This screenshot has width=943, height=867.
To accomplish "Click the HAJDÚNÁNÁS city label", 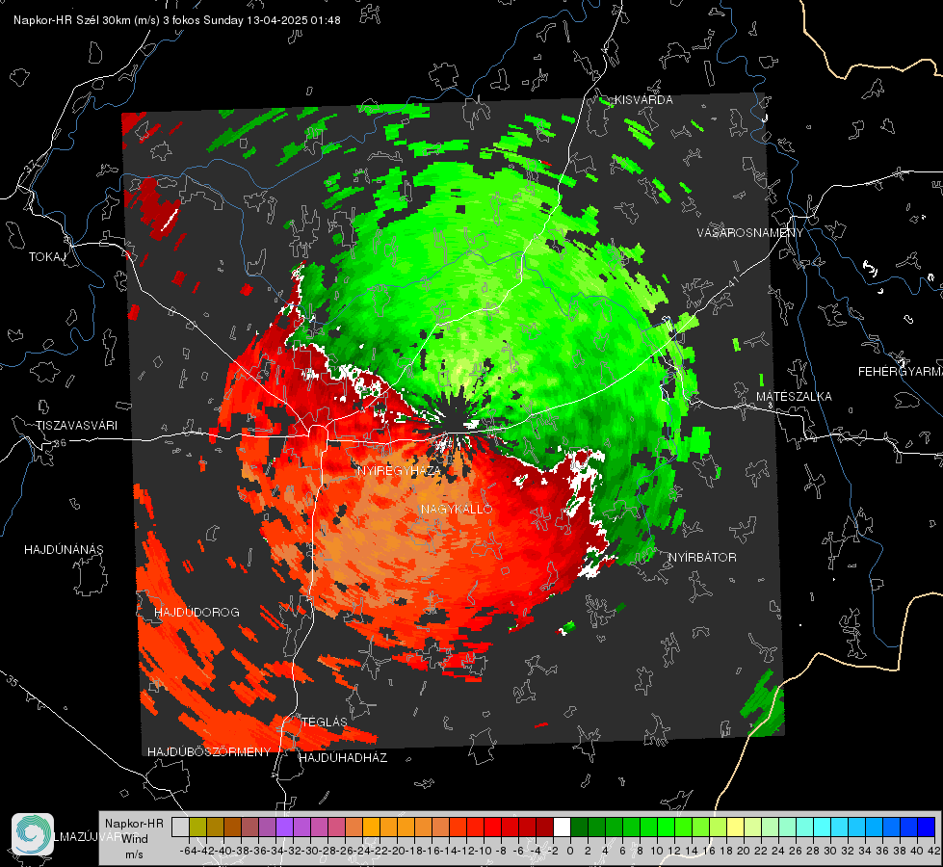I will point(64,549).
